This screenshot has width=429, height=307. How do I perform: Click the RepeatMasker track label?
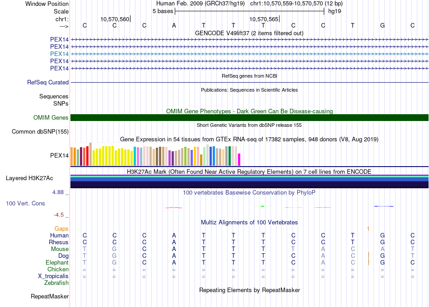pyautogui.click(x=50, y=296)
